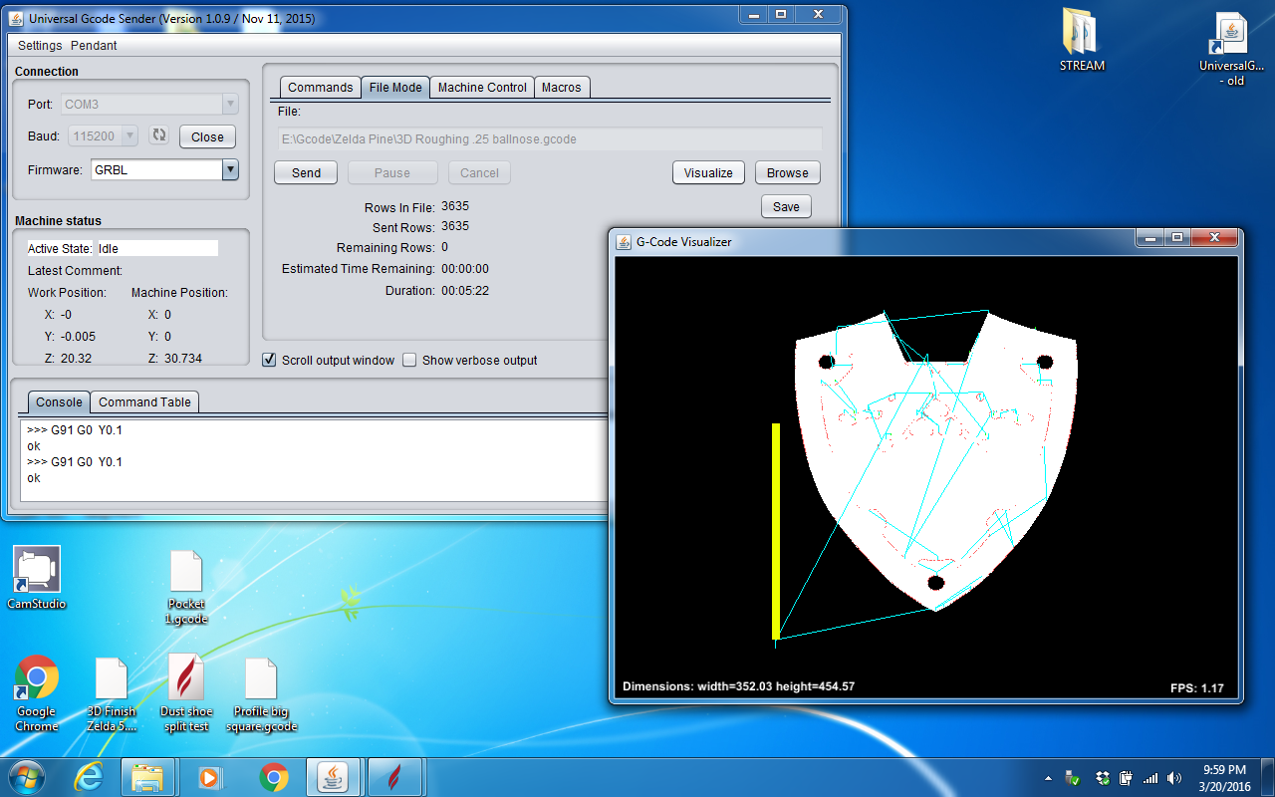The image size is (1275, 797).
Task: Click the clock showing 9:59 PM
Action: point(1224,770)
